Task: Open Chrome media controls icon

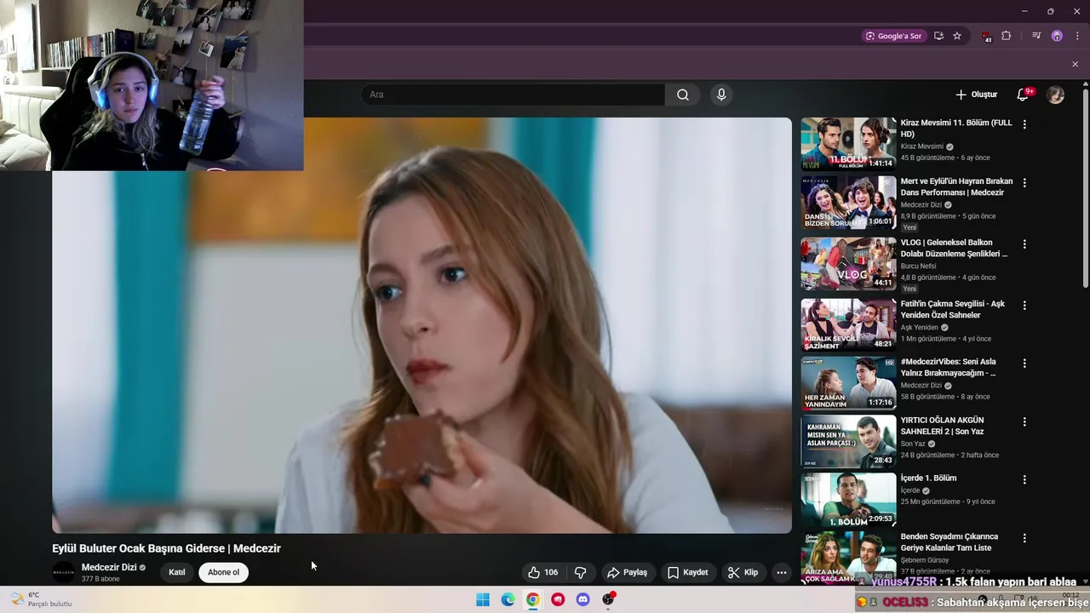Action: 1036,36
